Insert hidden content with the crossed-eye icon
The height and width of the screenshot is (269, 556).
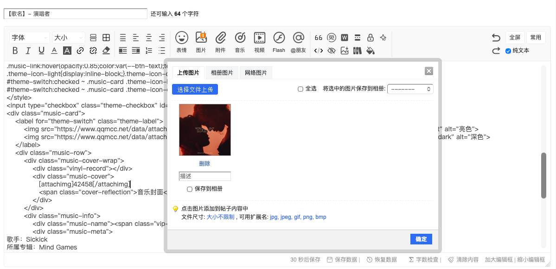point(332,51)
